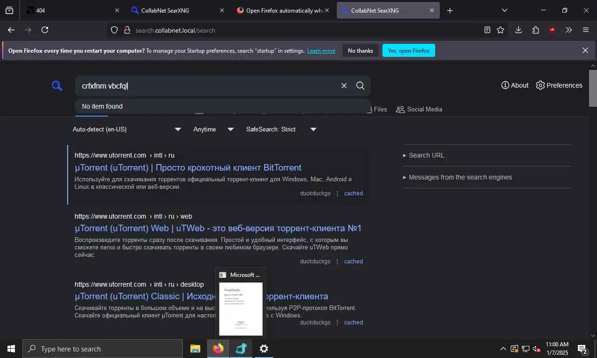Screen dimensions: 597x358
Task: Open Firefox hamburger application menu
Action: click(586, 30)
